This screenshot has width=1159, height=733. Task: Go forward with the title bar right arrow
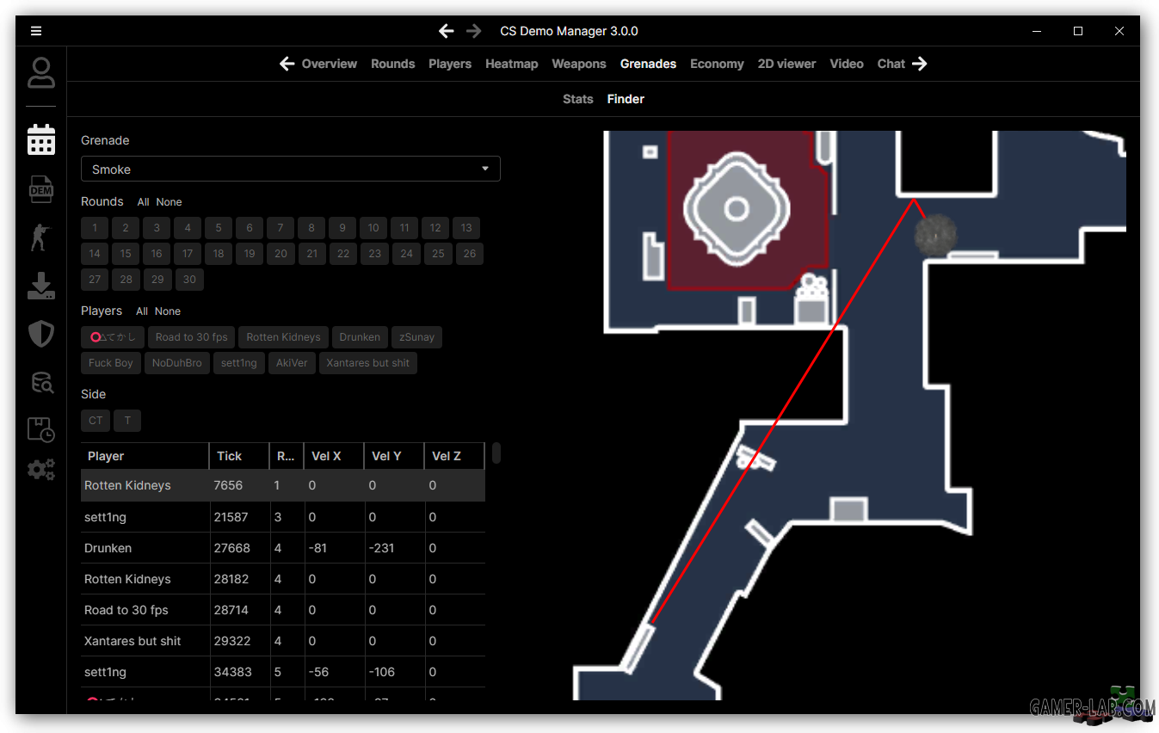click(474, 31)
